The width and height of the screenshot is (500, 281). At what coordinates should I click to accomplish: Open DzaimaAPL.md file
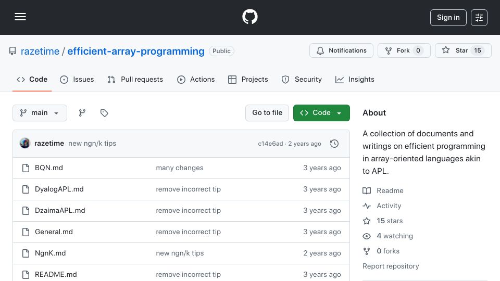coord(60,211)
